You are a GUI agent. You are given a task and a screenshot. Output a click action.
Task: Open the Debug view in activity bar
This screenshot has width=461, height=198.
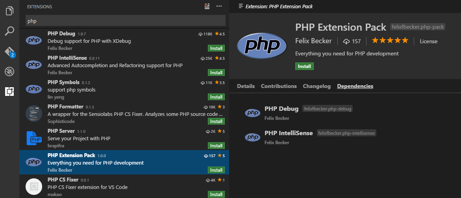pyautogui.click(x=9, y=71)
